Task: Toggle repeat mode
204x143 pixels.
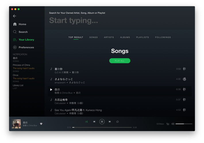Action: coord(117,122)
